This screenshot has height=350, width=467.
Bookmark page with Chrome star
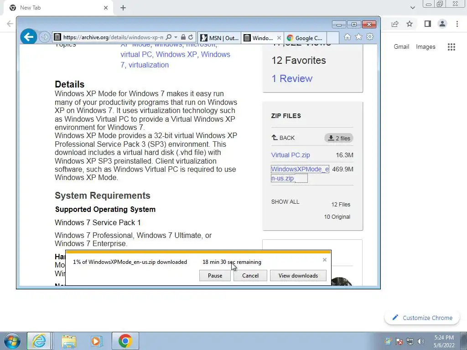[x=410, y=24]
